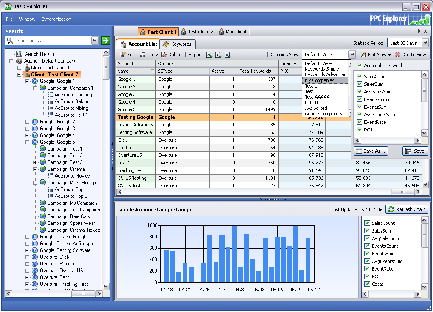The height and width of the screenshot is (312, 433).
Task: Switch to Test Client 2 tab
Action: point(197,32)
